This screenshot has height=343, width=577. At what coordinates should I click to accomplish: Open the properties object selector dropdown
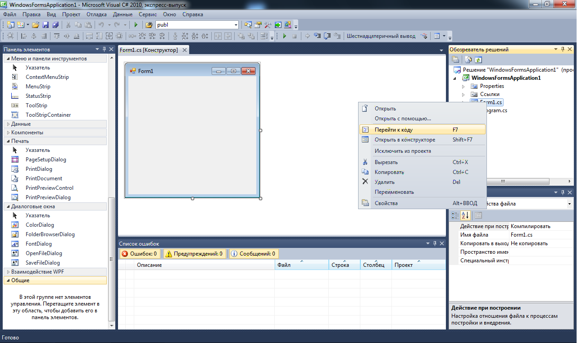(x=570, y=204)
